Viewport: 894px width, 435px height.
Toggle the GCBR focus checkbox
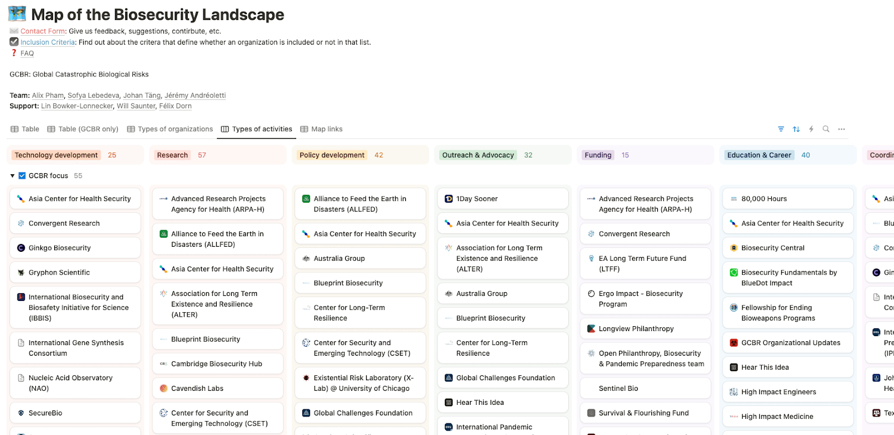tap(22, 176)
